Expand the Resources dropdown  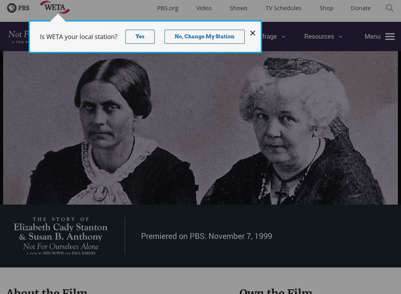(x=323, y=36)
